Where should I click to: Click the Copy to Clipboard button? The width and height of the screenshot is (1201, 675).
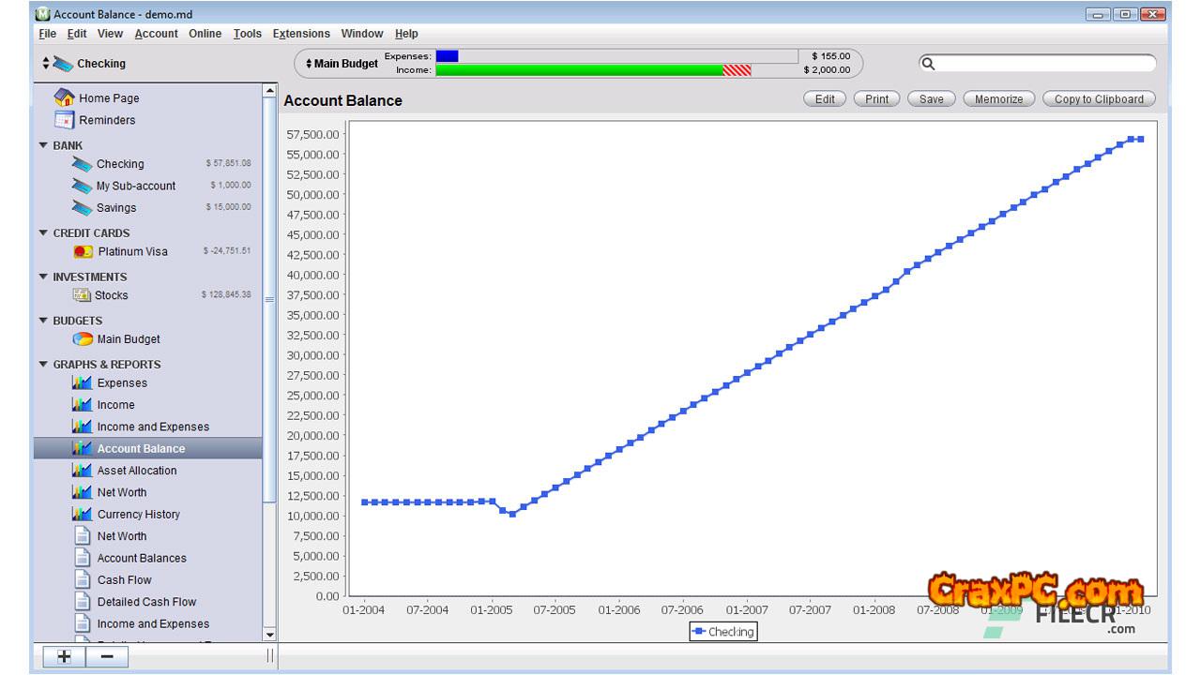1098,98
